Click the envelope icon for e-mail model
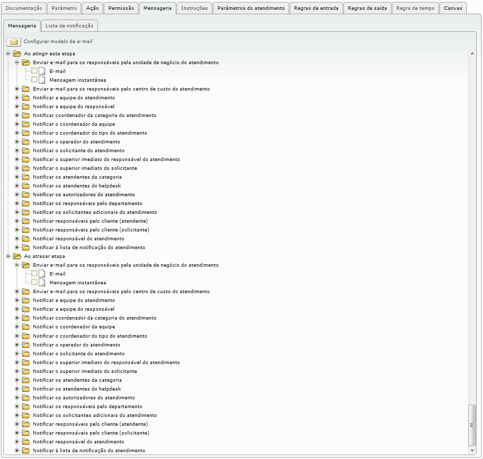The height and width of the screenshot is (459, 483). coord(14,42)
